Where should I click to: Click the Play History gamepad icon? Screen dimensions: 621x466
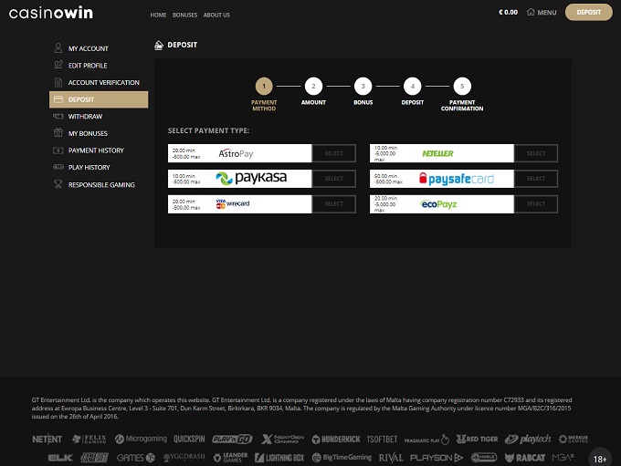point(58,168)
